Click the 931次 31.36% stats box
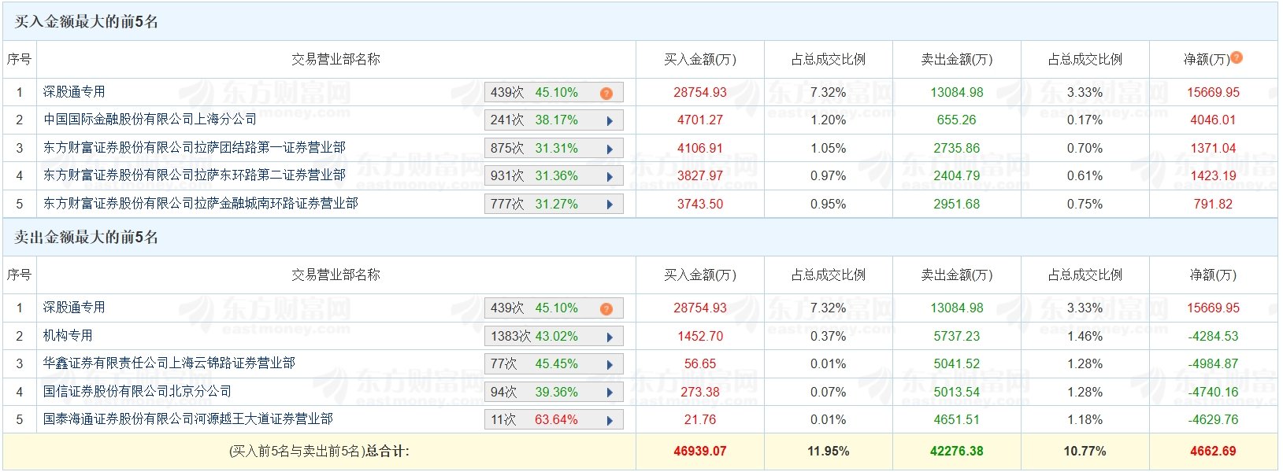 point(554,176)
